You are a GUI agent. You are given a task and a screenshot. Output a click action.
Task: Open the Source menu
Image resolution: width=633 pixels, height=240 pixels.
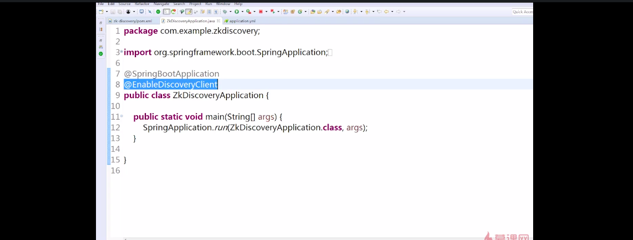point(124,4)
